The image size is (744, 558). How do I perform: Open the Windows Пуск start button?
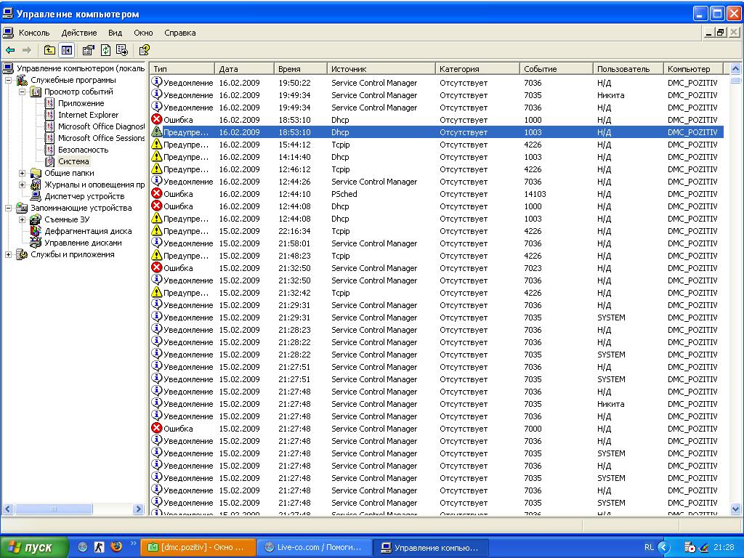[x=34, y=547]
